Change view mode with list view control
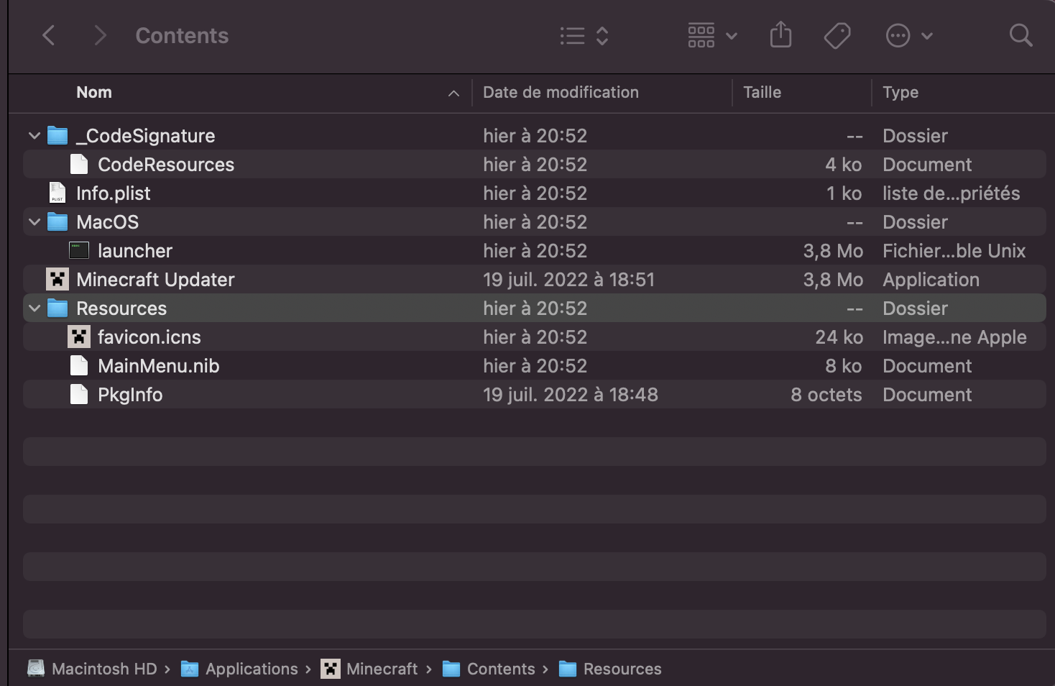 point(584,35)
